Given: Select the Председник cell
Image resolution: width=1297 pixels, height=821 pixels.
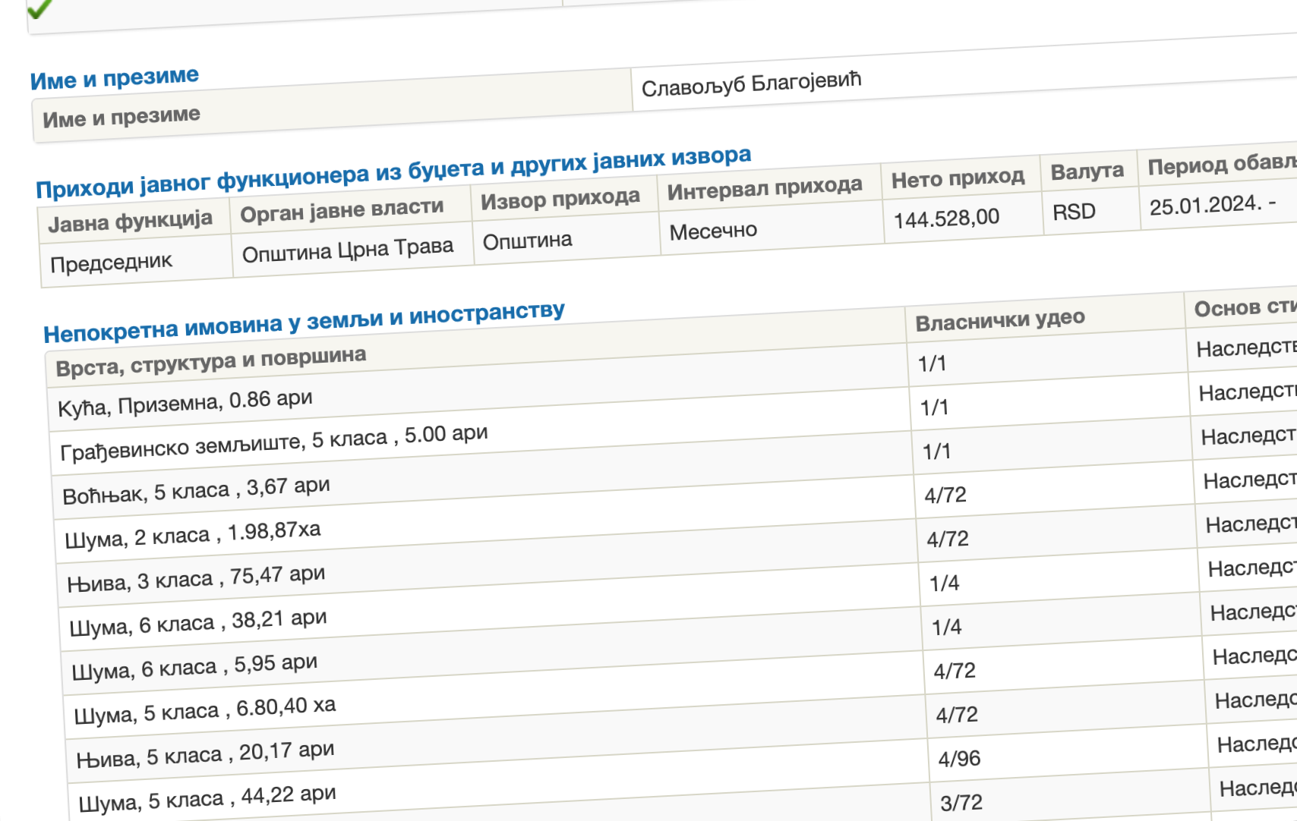Looking at the screenshot, I should [x=112, y=263].
